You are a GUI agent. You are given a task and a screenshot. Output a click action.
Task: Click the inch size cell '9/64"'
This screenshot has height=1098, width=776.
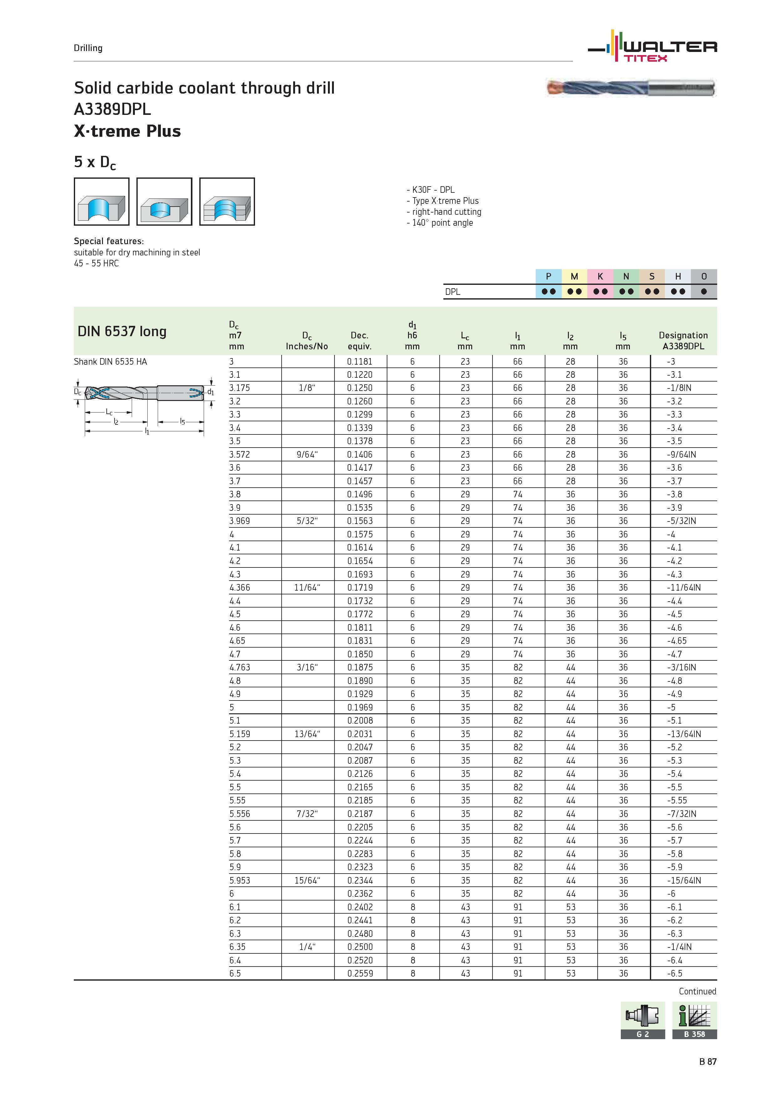(307, 454)
